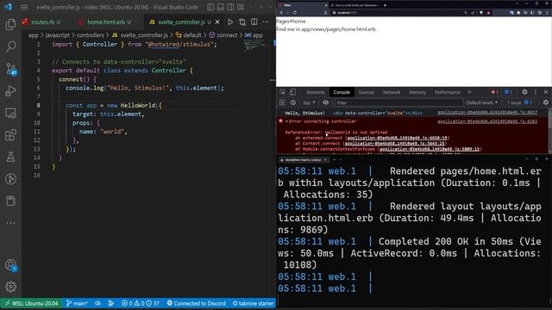552x310 pixels.
Task: Toggle secondary side bar layout button
Action: click(230, 7)
